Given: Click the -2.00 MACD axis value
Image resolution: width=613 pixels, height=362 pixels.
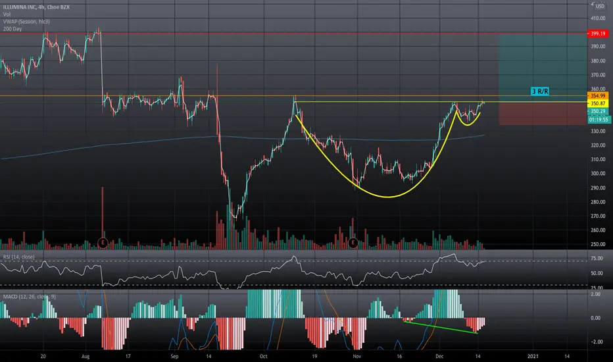Looking at the screenshot, I should [x=597, y=342].
